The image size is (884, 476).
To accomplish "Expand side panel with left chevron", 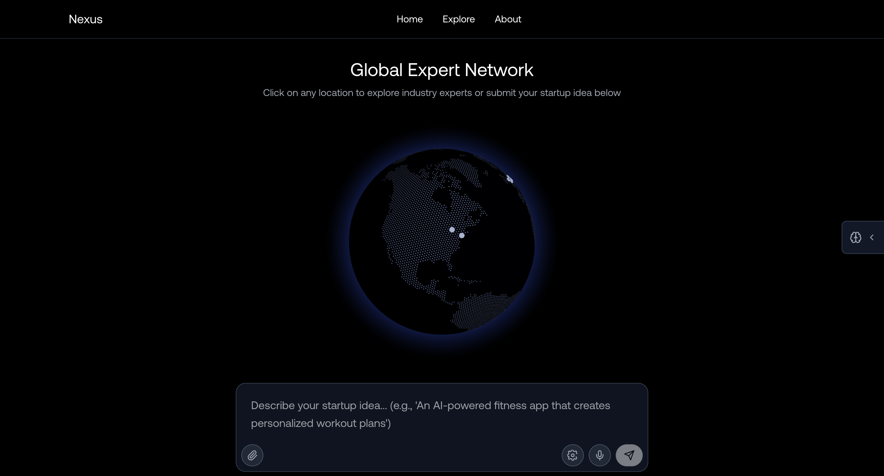I will tap(872, 237).
